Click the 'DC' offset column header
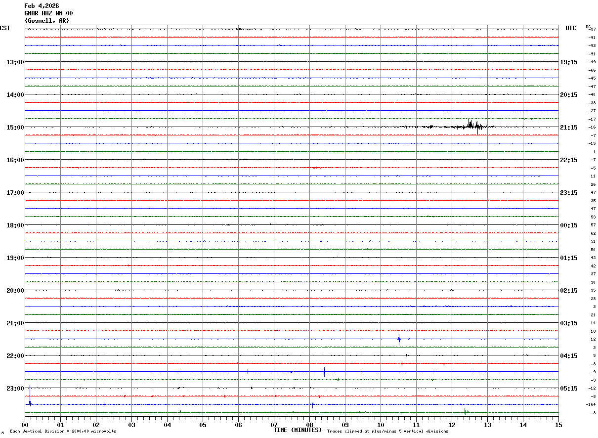 (588, 27)
